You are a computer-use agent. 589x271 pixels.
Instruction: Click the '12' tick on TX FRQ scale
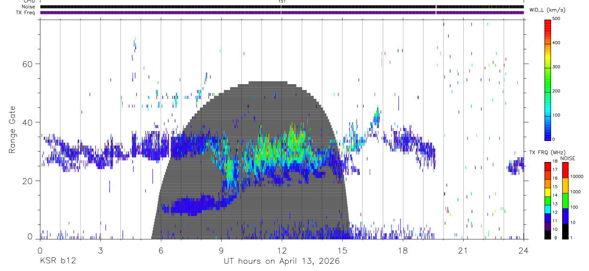555,212
